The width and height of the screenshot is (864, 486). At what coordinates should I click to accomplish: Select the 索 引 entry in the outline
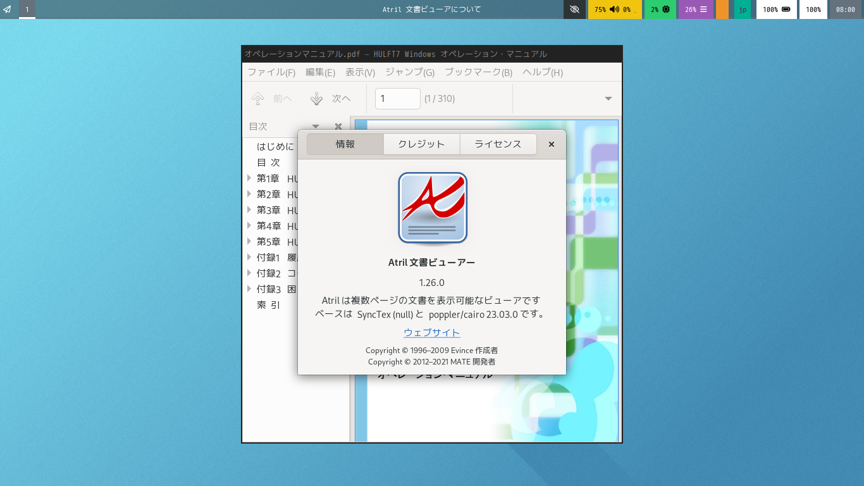click(x=268, y=305)
